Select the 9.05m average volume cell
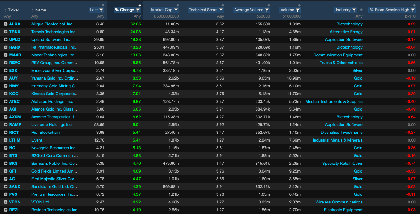 click(x=264, y=78)
